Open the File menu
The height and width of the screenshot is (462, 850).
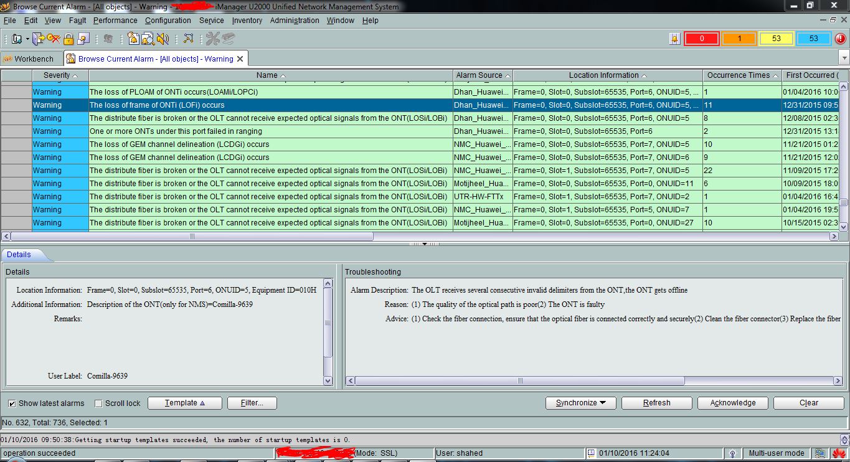coord(9,21)
